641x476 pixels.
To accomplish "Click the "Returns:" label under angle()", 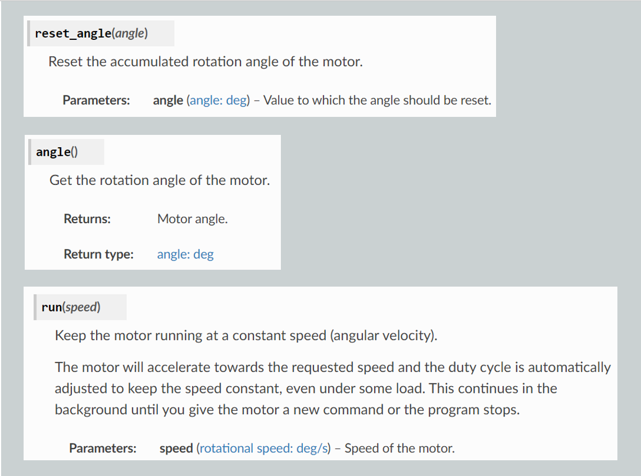I will (x=87, y=219).
